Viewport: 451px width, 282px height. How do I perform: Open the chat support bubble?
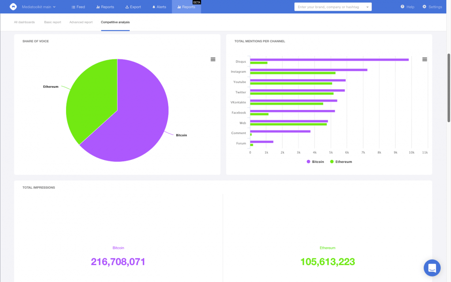[x=432, y=268]
